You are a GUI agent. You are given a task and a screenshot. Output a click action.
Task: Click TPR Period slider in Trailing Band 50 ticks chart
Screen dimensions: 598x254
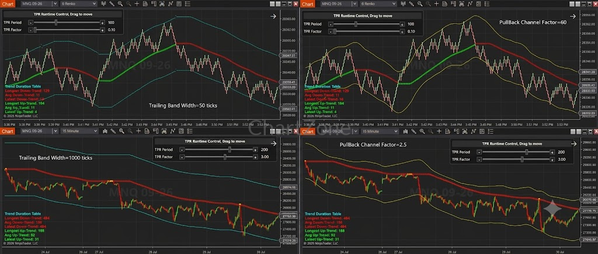coord(67,23)
